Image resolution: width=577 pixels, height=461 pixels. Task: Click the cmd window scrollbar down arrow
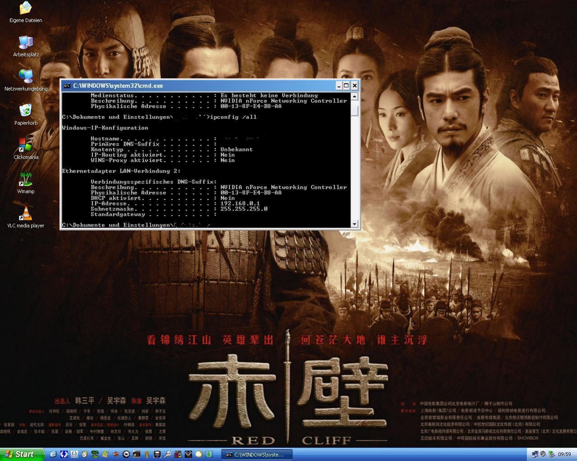pos(355,224)
